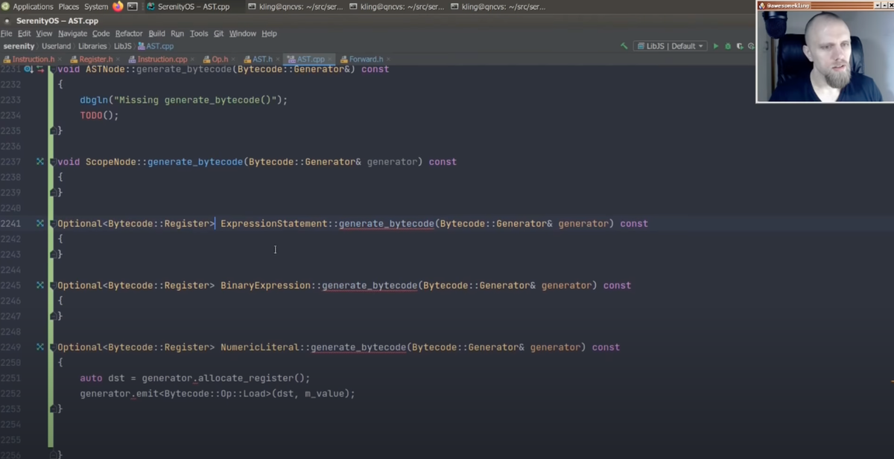This screenshot has height=459, width=894.
Task: Collapse the ScopeNode function fold marker on line 2237
Action: [52, 161]
